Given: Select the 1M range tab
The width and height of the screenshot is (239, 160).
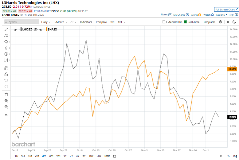Looking at the screenshot, I should 30,156.
